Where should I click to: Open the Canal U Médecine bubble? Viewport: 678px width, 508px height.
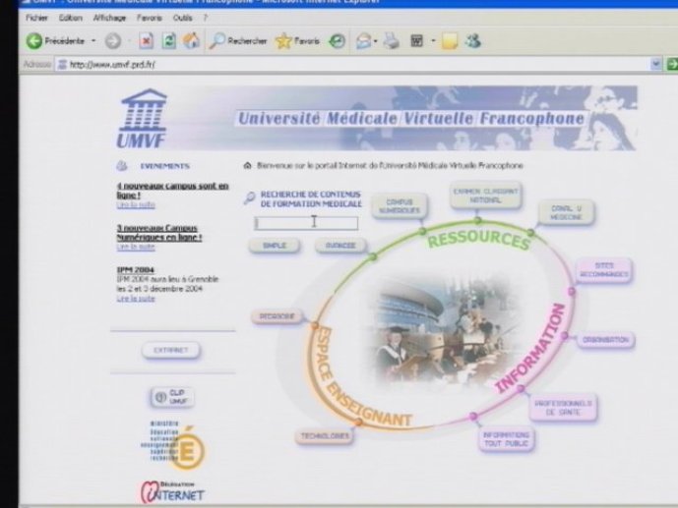566,213
